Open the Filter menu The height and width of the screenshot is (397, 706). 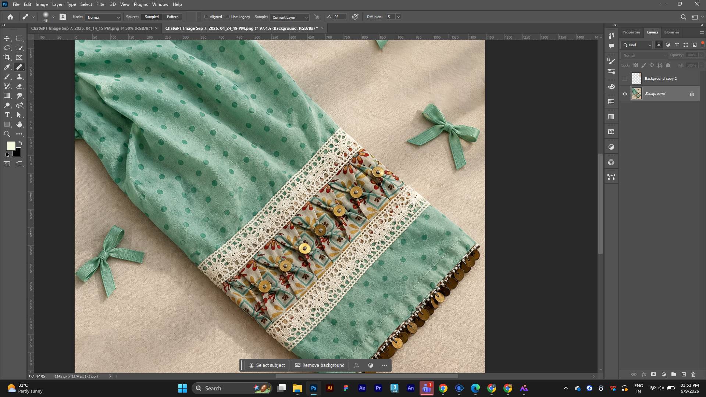tap(101, 4)
